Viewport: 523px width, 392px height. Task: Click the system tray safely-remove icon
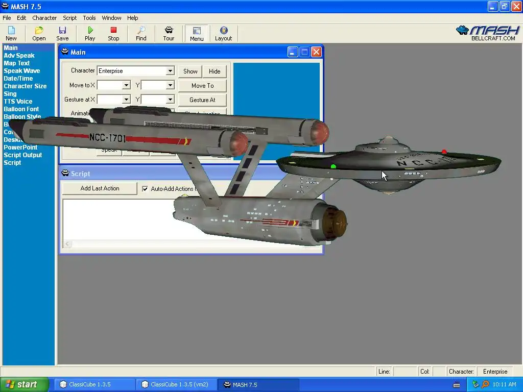(x=476, y=384)
